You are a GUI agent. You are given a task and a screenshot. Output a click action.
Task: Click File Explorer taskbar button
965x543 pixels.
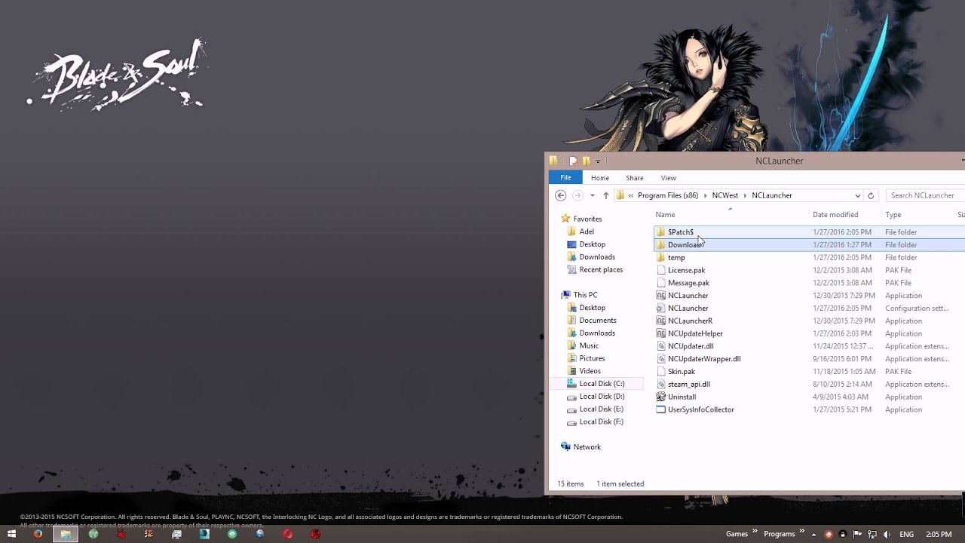click(66, 534)
